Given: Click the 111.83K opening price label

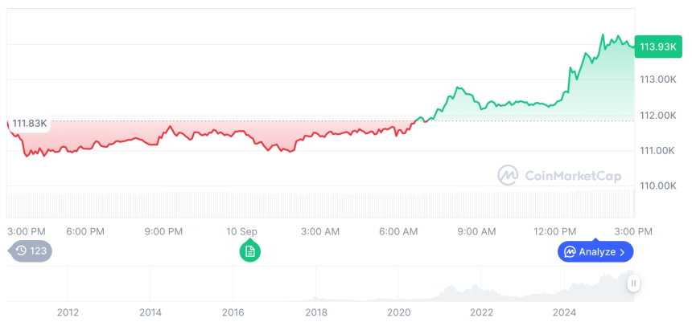Looking at the screenshot, I should pyautogui.click(x=30, y=123).
